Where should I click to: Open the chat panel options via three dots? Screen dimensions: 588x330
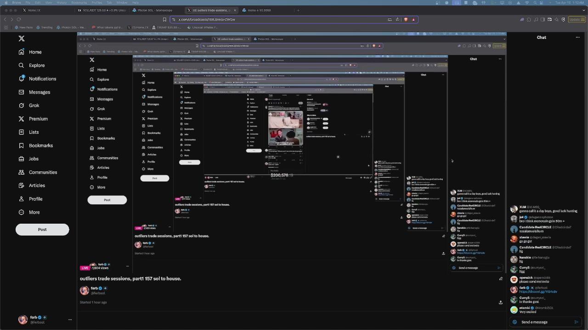coord(578,37)
